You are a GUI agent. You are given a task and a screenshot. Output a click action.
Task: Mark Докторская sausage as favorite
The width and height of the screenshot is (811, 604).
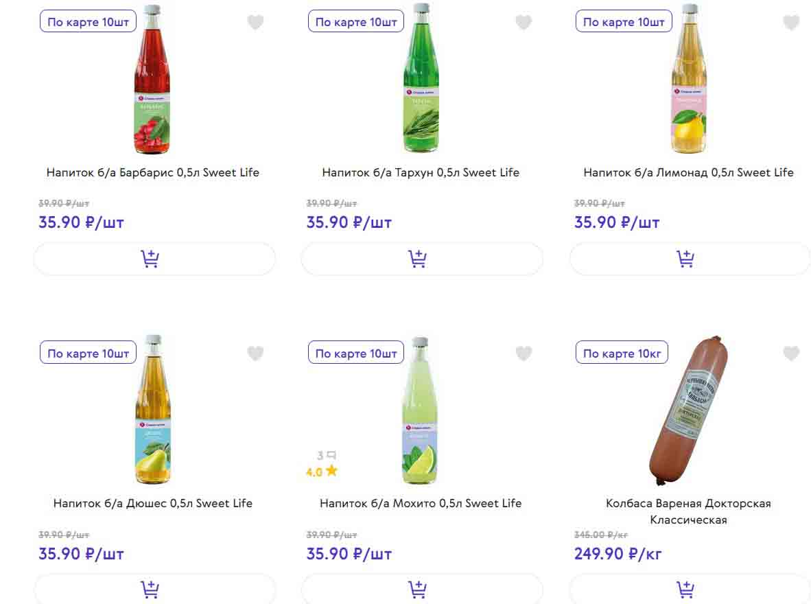click(791, 353)
